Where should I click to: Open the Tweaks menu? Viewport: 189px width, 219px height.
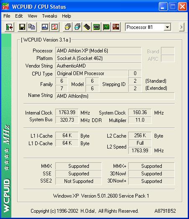[49, 16]
